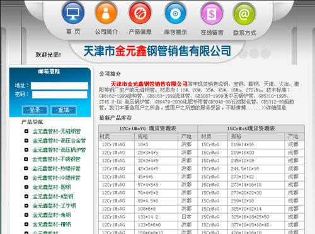Viewport: 315px width, 234px height.
Task: Click the 15CrMoG现货资源表 table header
Action: (251, 129)
